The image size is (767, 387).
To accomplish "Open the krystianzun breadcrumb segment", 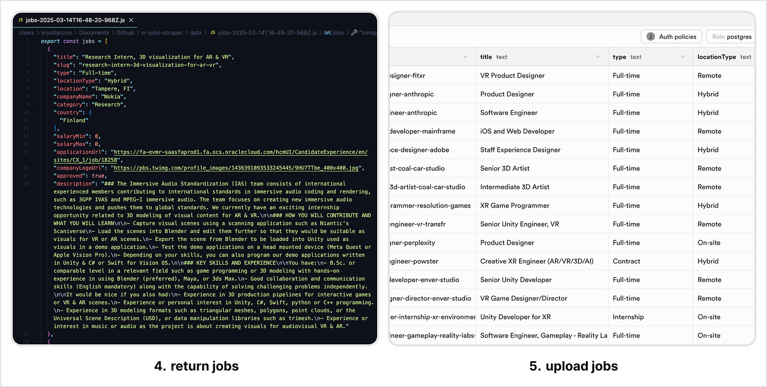I will pos(57,33).
